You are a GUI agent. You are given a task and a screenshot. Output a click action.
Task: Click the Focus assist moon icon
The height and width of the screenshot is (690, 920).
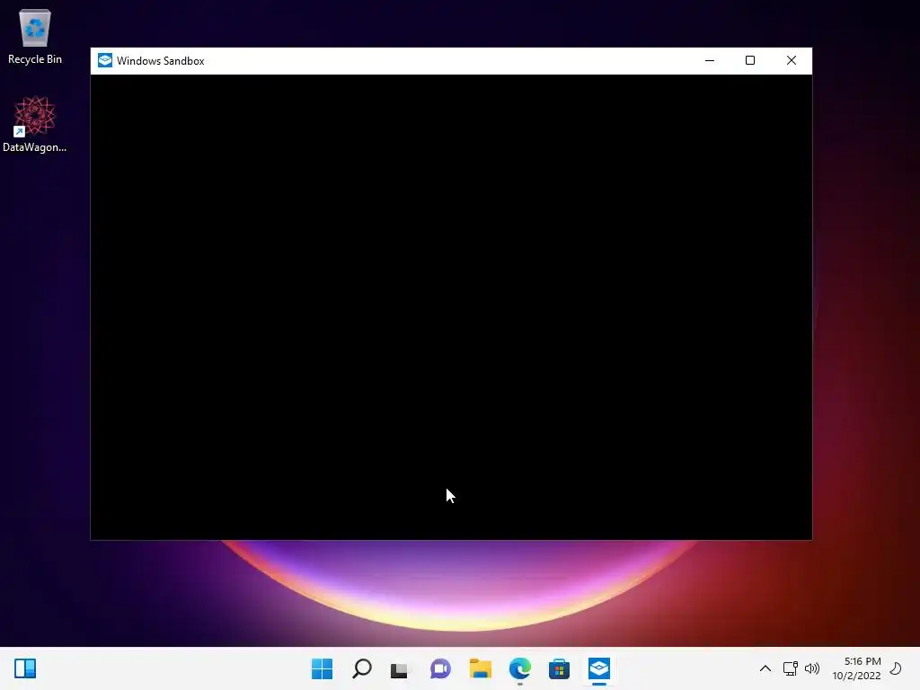pyautogui.click(x=896, y=668)
